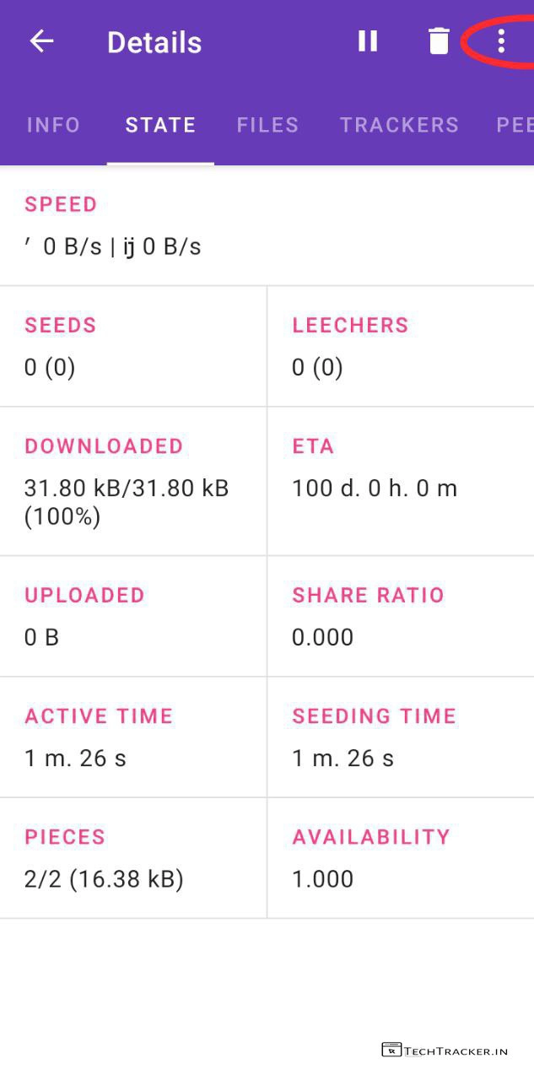Select the SPEED row value
Viewport: 534px width, 1080px height.
click(x=113, y=247)
